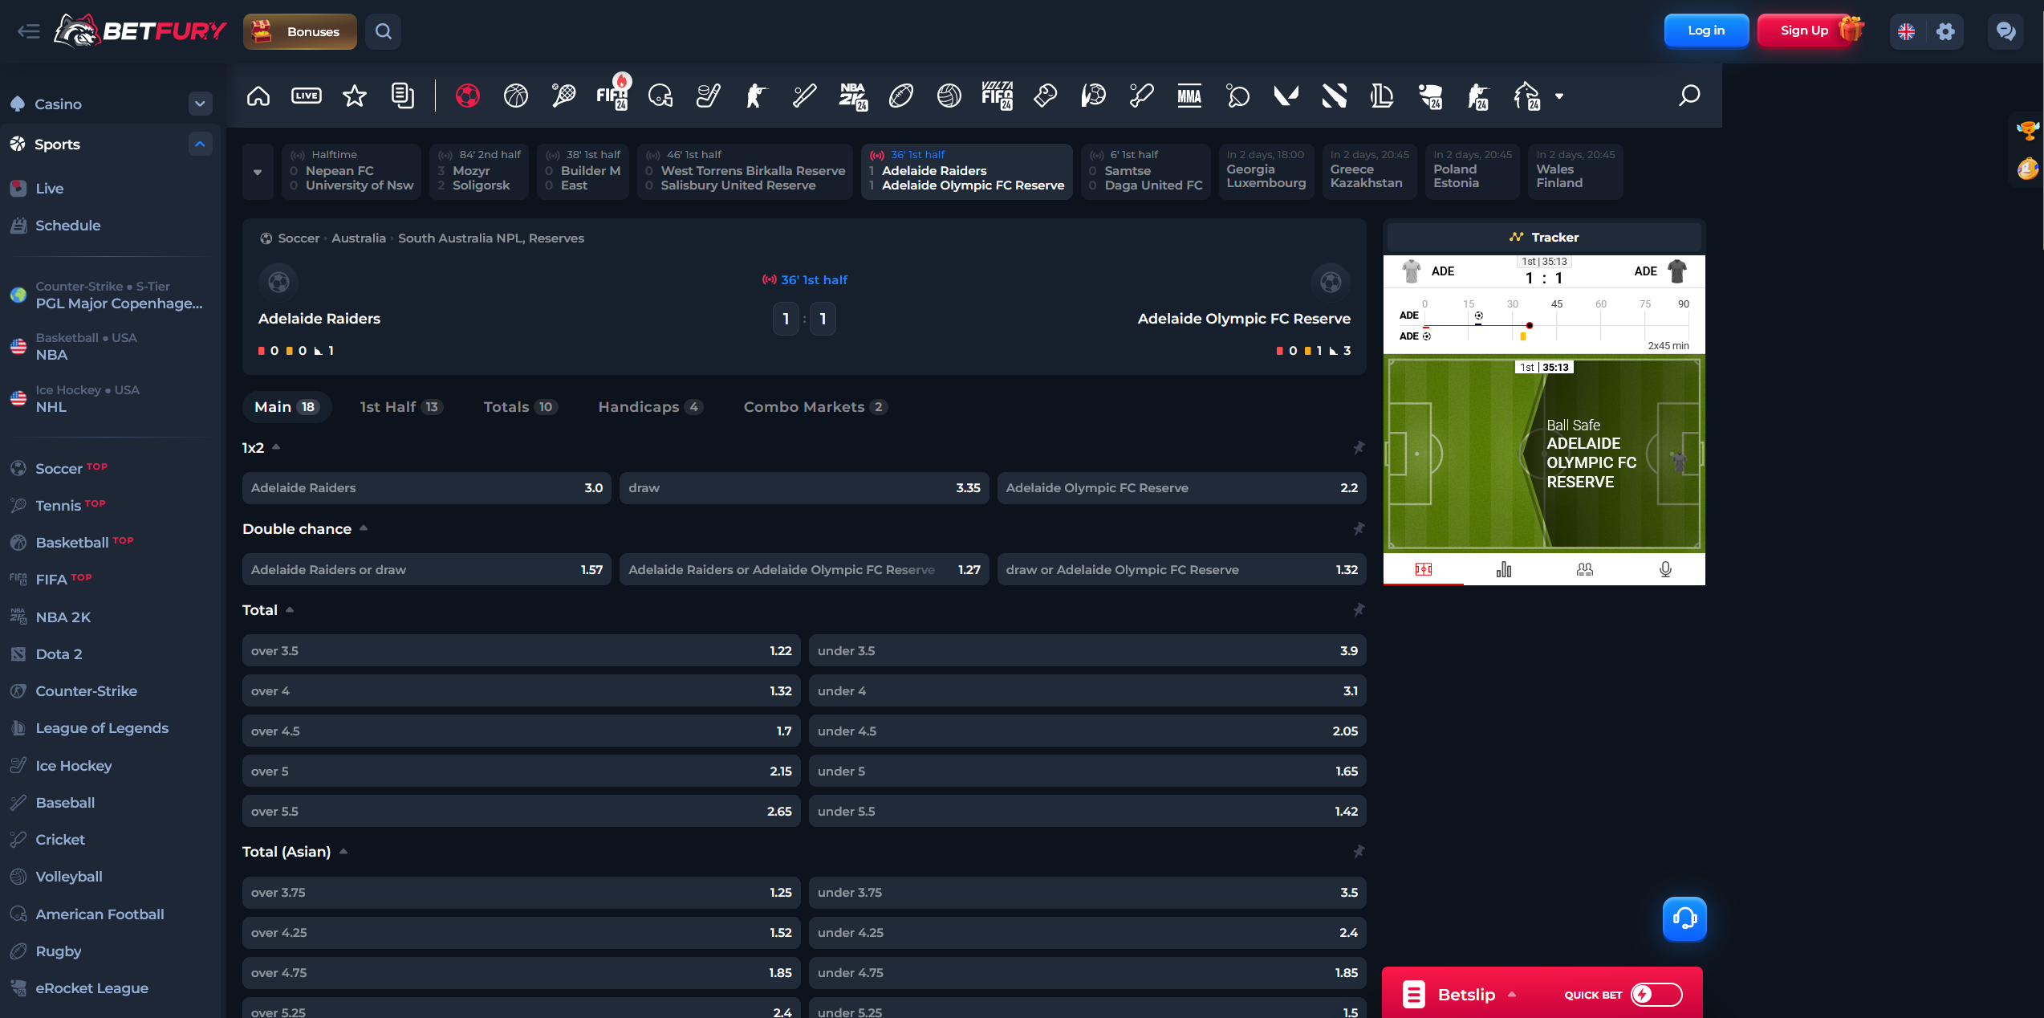The image size is (2044, 1018).
Task: Click the header search button
Action: (x=384, y=31)
